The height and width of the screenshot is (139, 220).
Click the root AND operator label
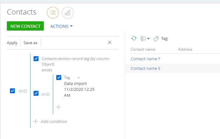23,91
